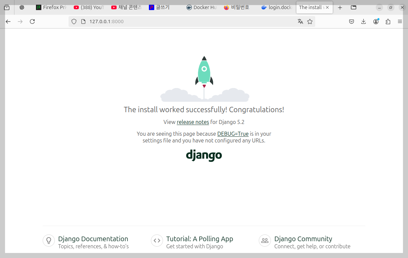
Task: Go forward one page
Action: coord(20,21)
